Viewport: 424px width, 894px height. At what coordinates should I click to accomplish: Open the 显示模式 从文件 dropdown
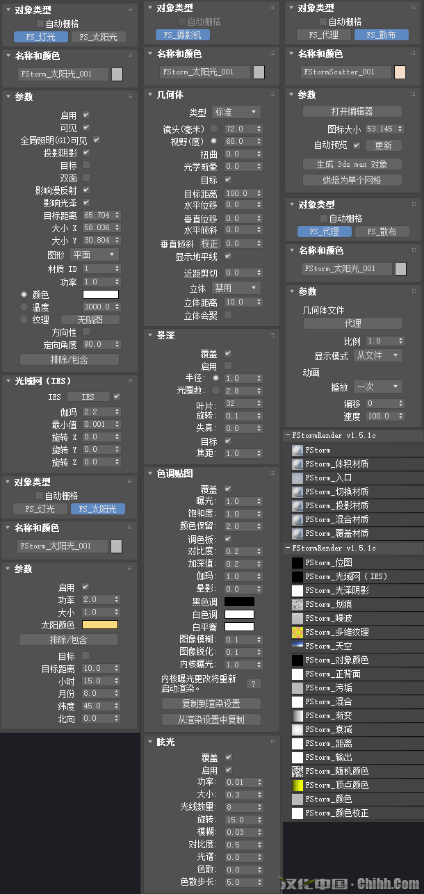pyautogui.click(x=377, y=355)
